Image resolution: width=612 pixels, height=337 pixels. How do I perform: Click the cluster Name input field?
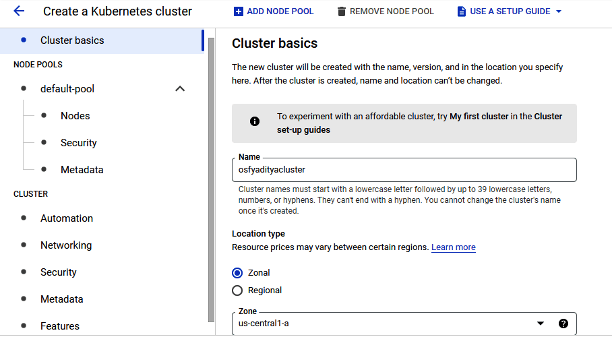(404, 170)
